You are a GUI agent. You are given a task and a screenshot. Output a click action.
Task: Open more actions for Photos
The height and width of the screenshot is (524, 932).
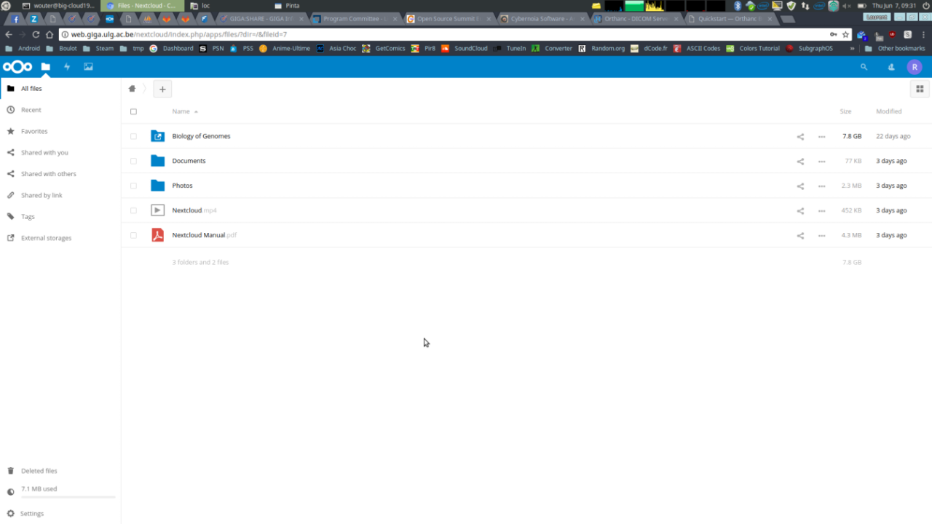821,186
